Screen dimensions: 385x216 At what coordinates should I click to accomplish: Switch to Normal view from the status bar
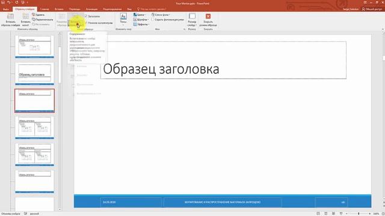pos(318,214)
